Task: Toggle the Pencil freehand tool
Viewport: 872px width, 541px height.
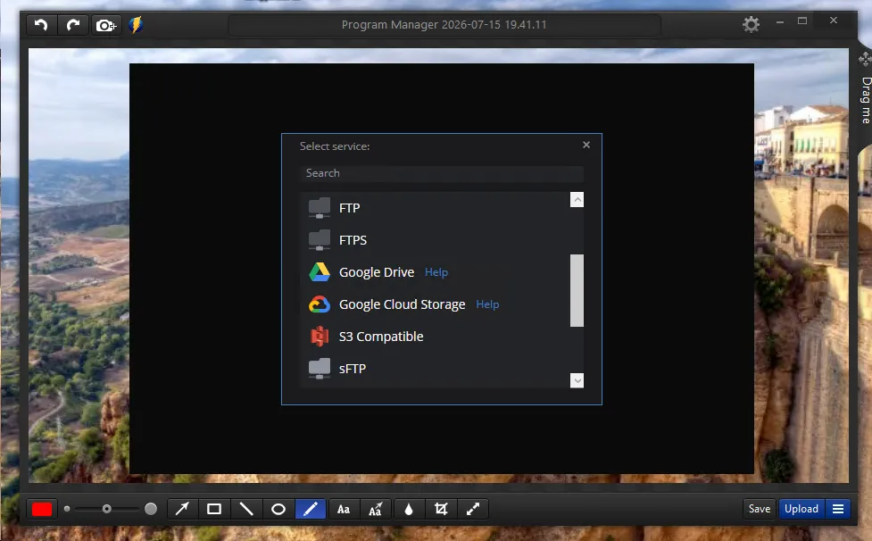Action: [311, 509]
